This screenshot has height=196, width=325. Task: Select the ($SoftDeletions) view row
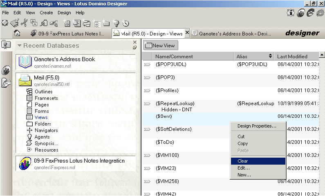tap(173, 129)
